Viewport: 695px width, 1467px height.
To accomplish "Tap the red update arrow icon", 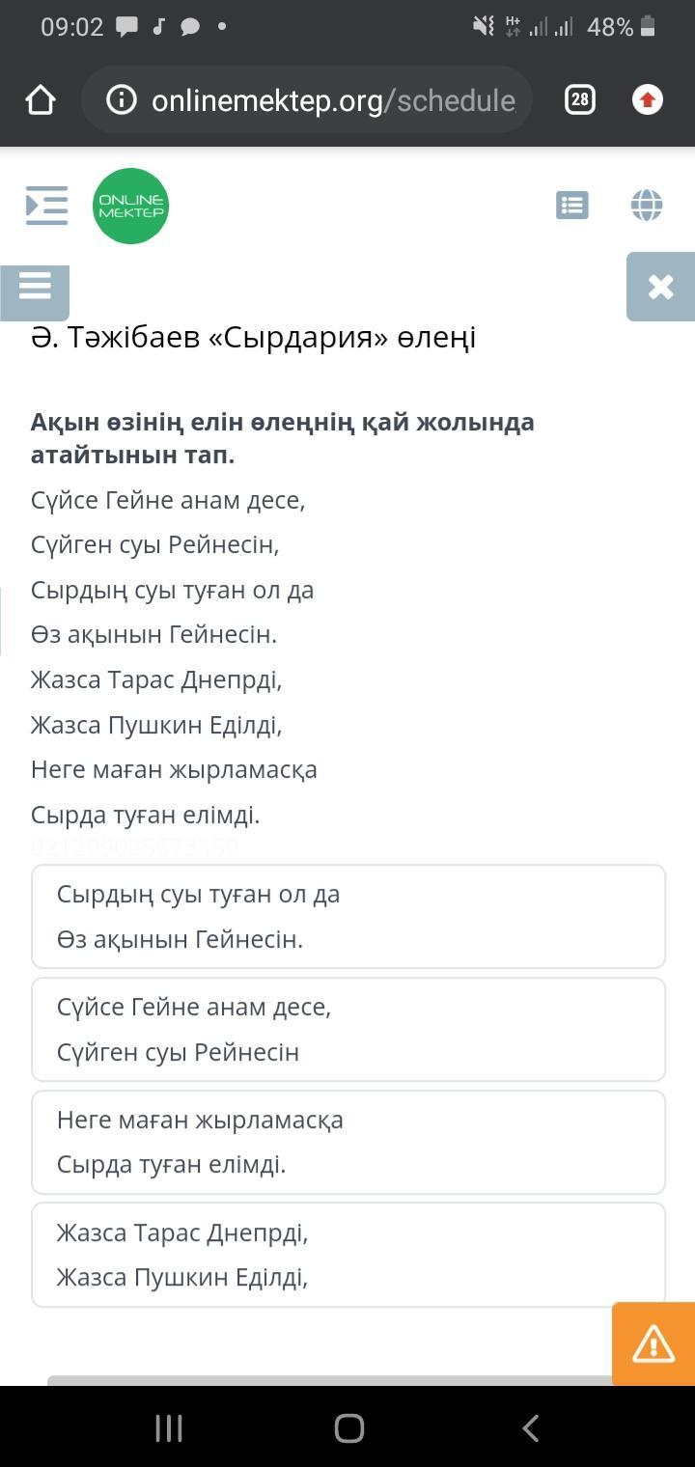I will pyautogui.click(x=647, y=99).
